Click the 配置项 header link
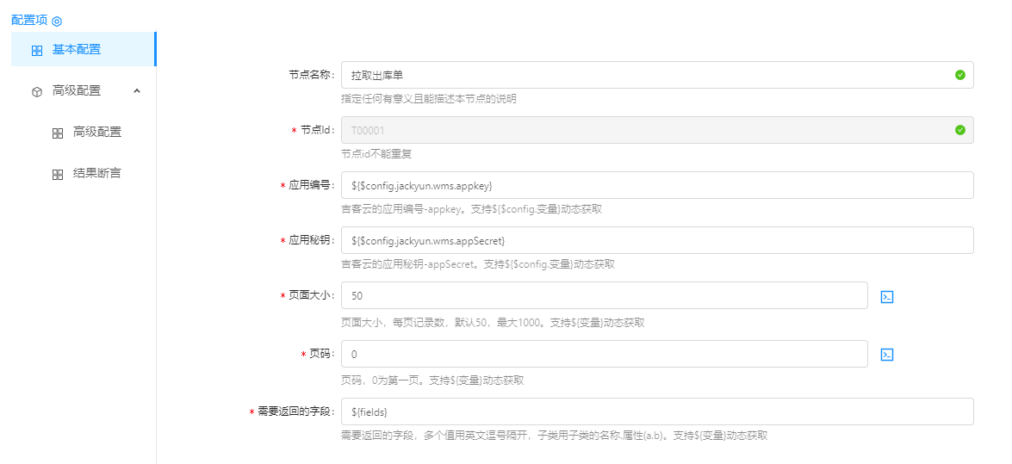The width and height of the screenshot is (1012, 464). point(29,20)
